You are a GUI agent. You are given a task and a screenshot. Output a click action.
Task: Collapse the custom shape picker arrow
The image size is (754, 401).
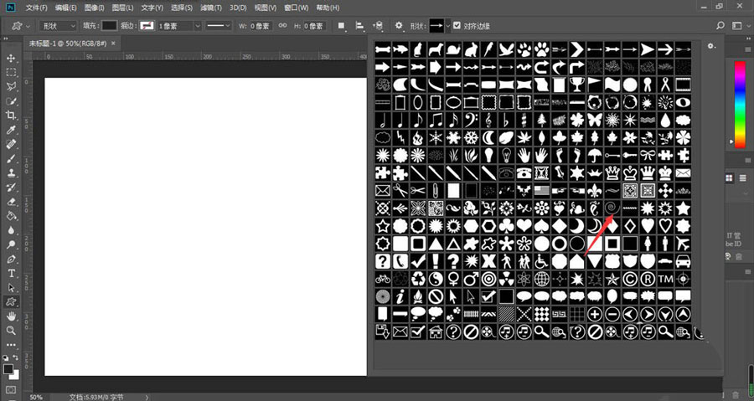[x=447, y=26]
